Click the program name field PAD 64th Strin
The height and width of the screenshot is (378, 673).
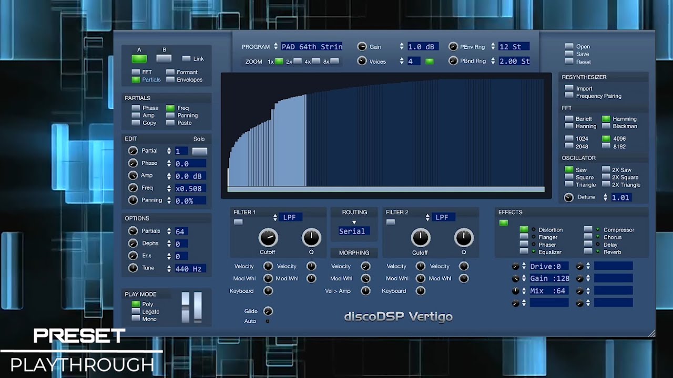(x=312, y=47)
